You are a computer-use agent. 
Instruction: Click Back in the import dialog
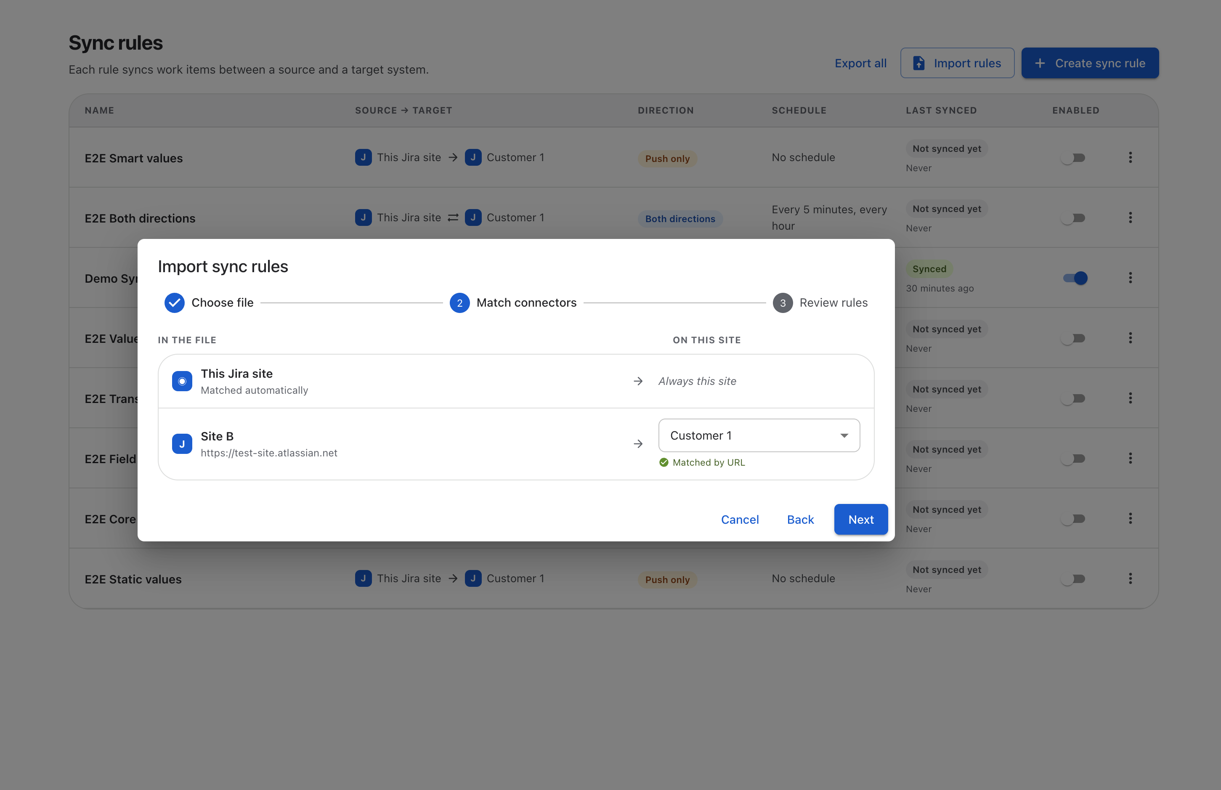pos(800,519)
